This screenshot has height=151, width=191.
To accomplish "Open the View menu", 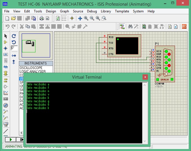I will [17, 11].
